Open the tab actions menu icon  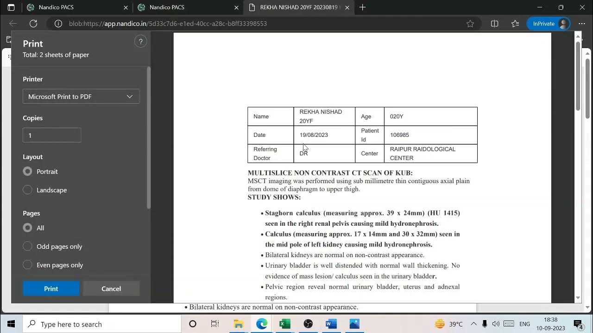(x=11, y=7)
